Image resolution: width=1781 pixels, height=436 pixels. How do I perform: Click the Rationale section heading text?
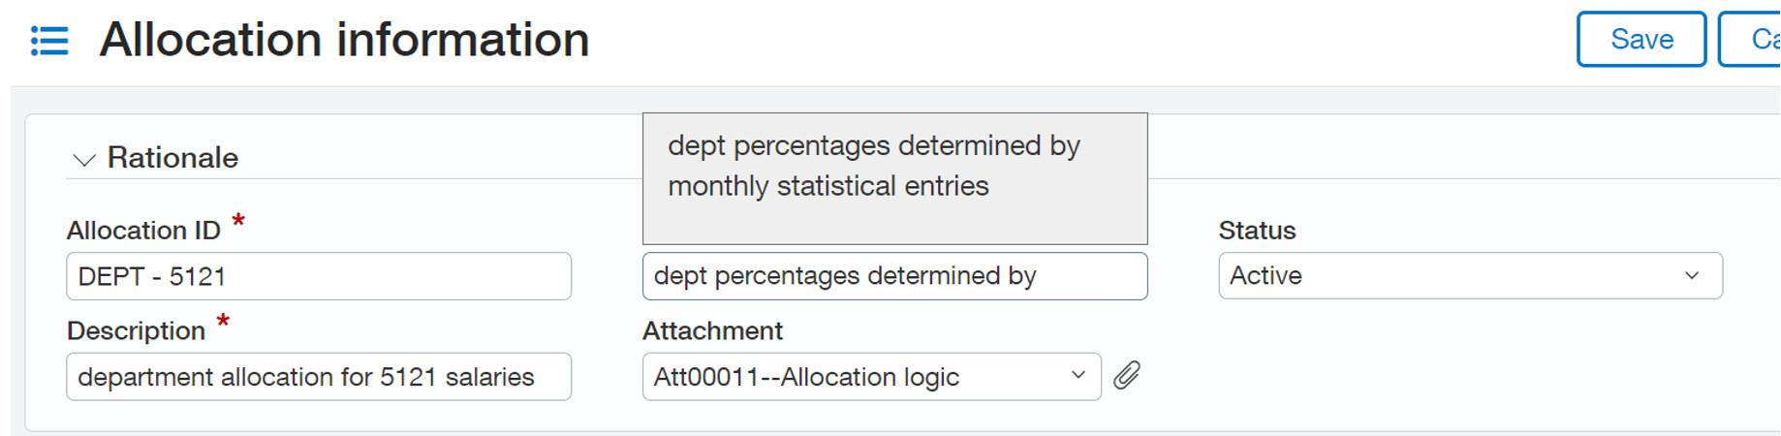click(172, 158)
